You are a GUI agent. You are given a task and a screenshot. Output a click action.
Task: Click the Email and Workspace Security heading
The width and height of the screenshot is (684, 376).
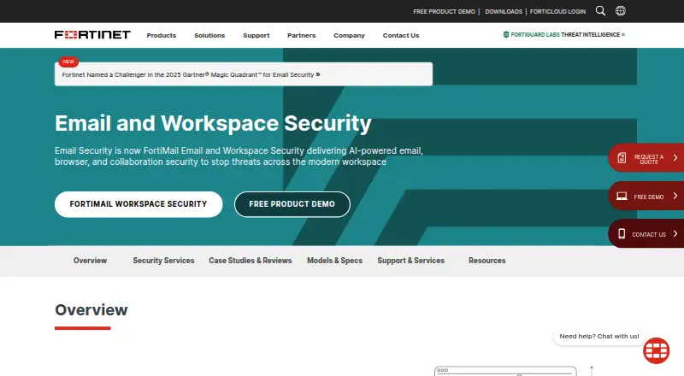click(x=213, y=123)
